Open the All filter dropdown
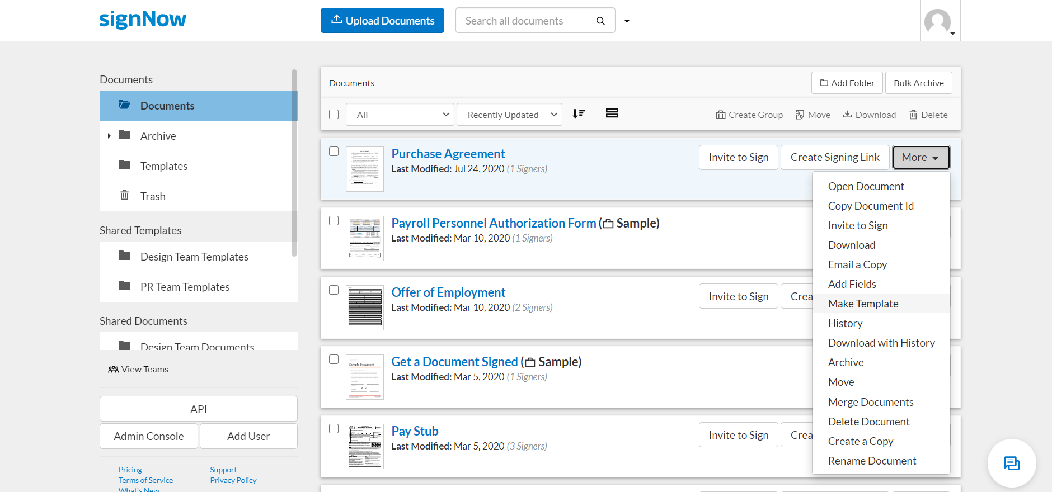Image resolution: width=1052 pixels, height=492 pixels. (x=400, y=115)
